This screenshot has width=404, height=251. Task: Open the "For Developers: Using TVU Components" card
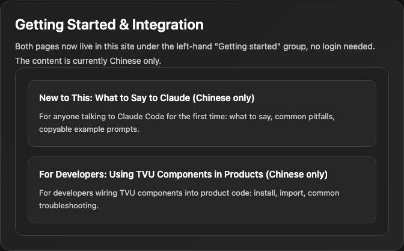click(202, 190)
